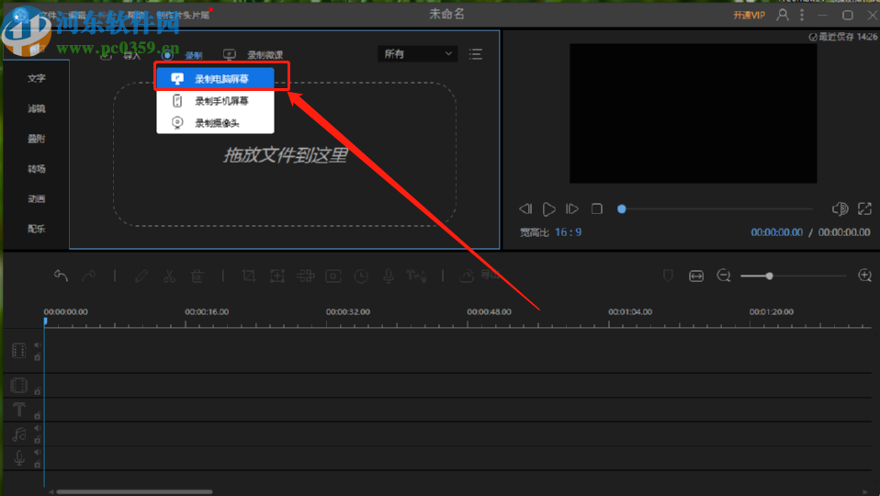Open the 转场 sidebar tab
Screen dimensions: 880x496
(37, 169)
